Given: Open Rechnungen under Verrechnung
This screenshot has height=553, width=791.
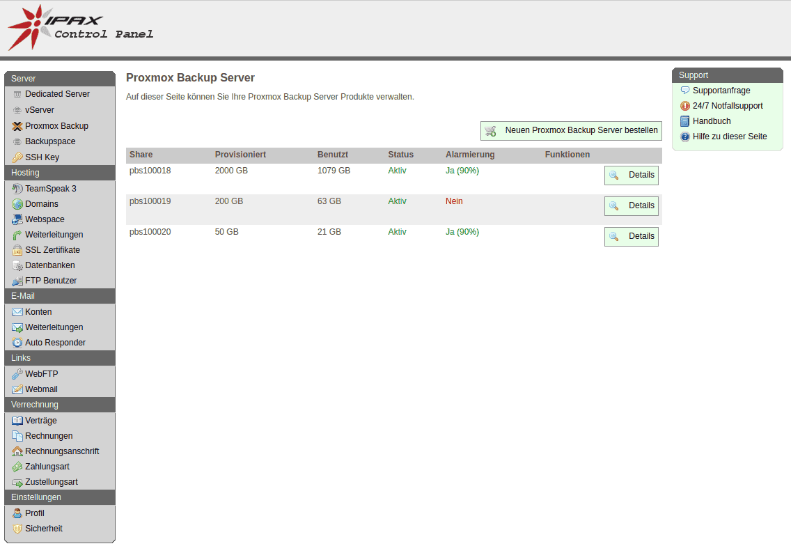Looking at the screenshot, I should point(49,436).
